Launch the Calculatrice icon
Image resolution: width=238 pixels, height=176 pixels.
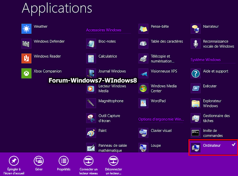[91, 58]
